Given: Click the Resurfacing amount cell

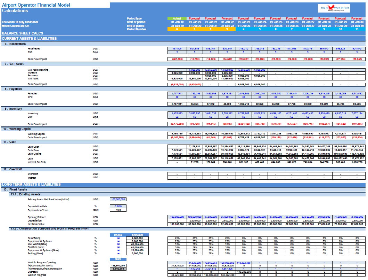Looking at the screenshot, I should (137, 238).
